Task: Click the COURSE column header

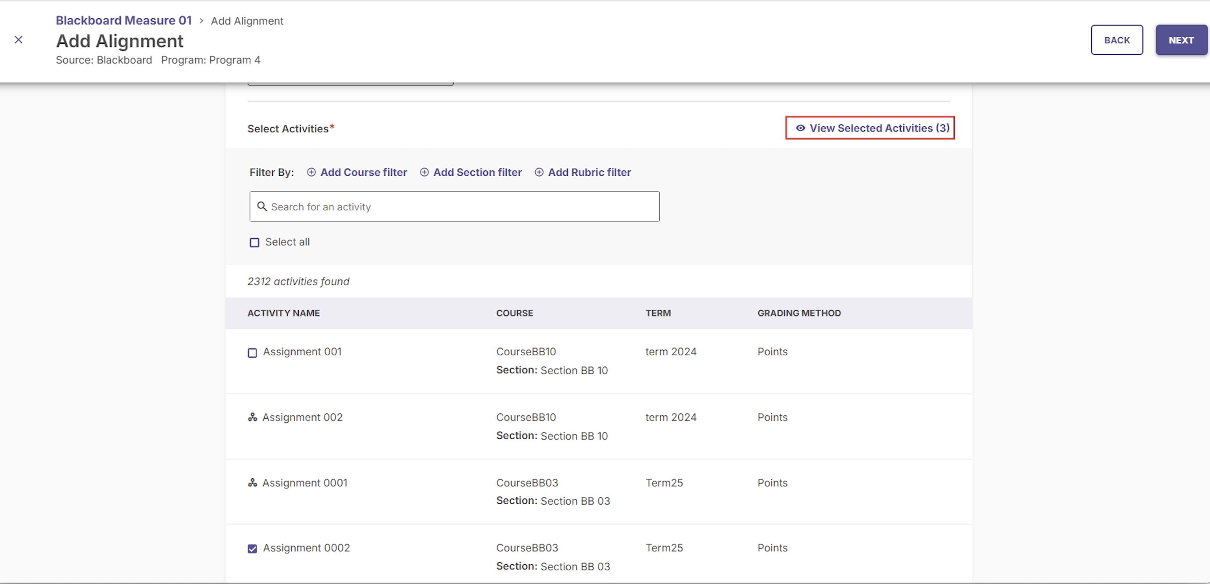Action: (514, 313)
